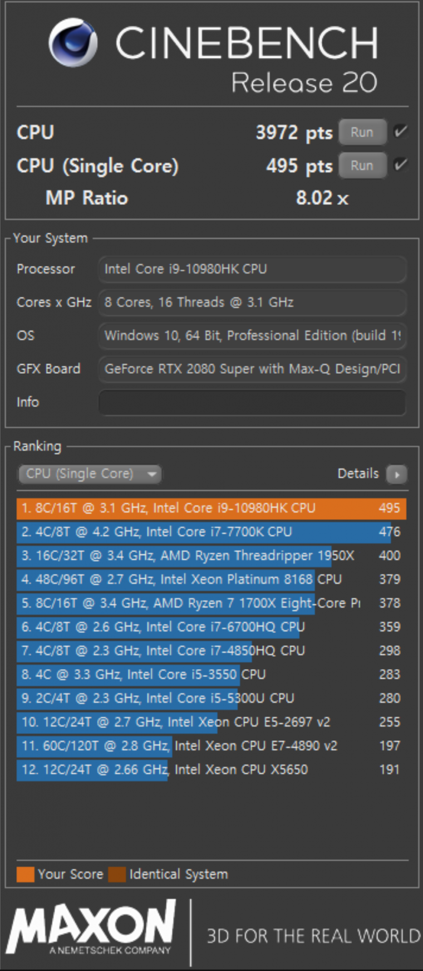Click the orange Your Score legend swatch
The width and height of the screenshot is (423, 971).
[26, 874]
